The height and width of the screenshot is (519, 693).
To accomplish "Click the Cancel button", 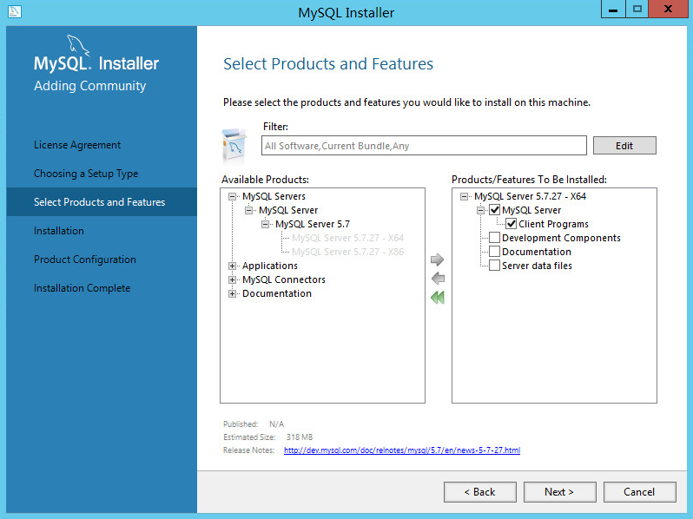I will [639, 492].
